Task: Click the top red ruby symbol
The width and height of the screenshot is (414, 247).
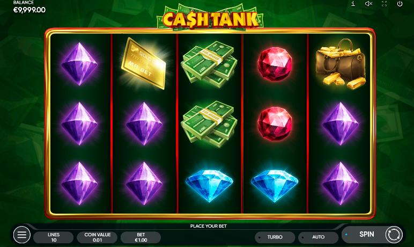Action: (x=275, y=64)
